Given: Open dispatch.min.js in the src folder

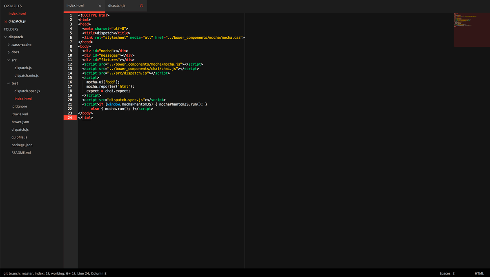Looking at the screenshot, I should coord(27,75).
